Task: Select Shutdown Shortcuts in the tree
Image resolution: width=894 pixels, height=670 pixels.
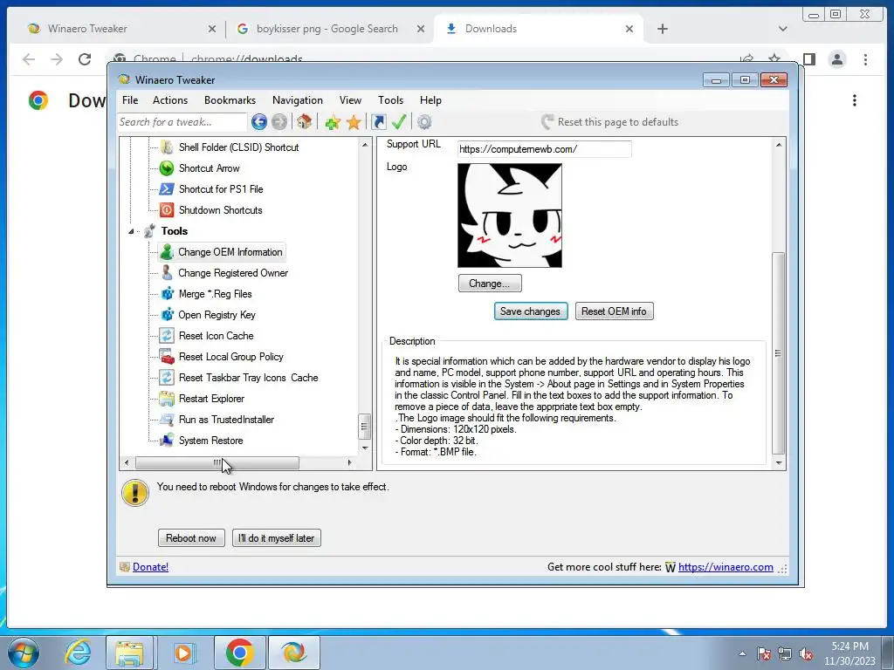Action: (x=220, y=210)
